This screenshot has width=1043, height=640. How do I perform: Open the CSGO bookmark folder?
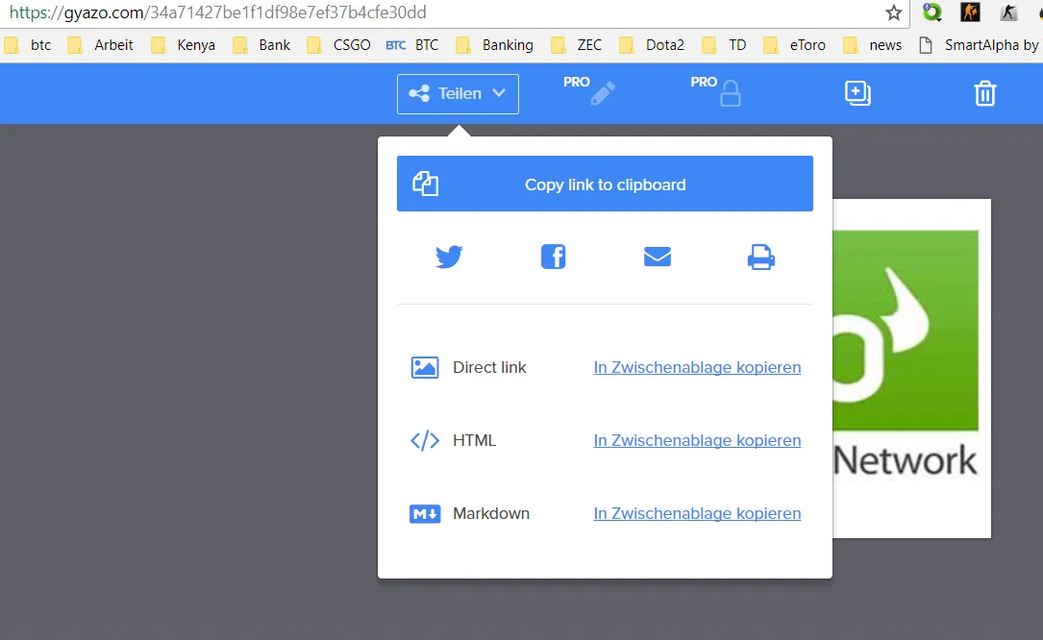coord(338,44)
